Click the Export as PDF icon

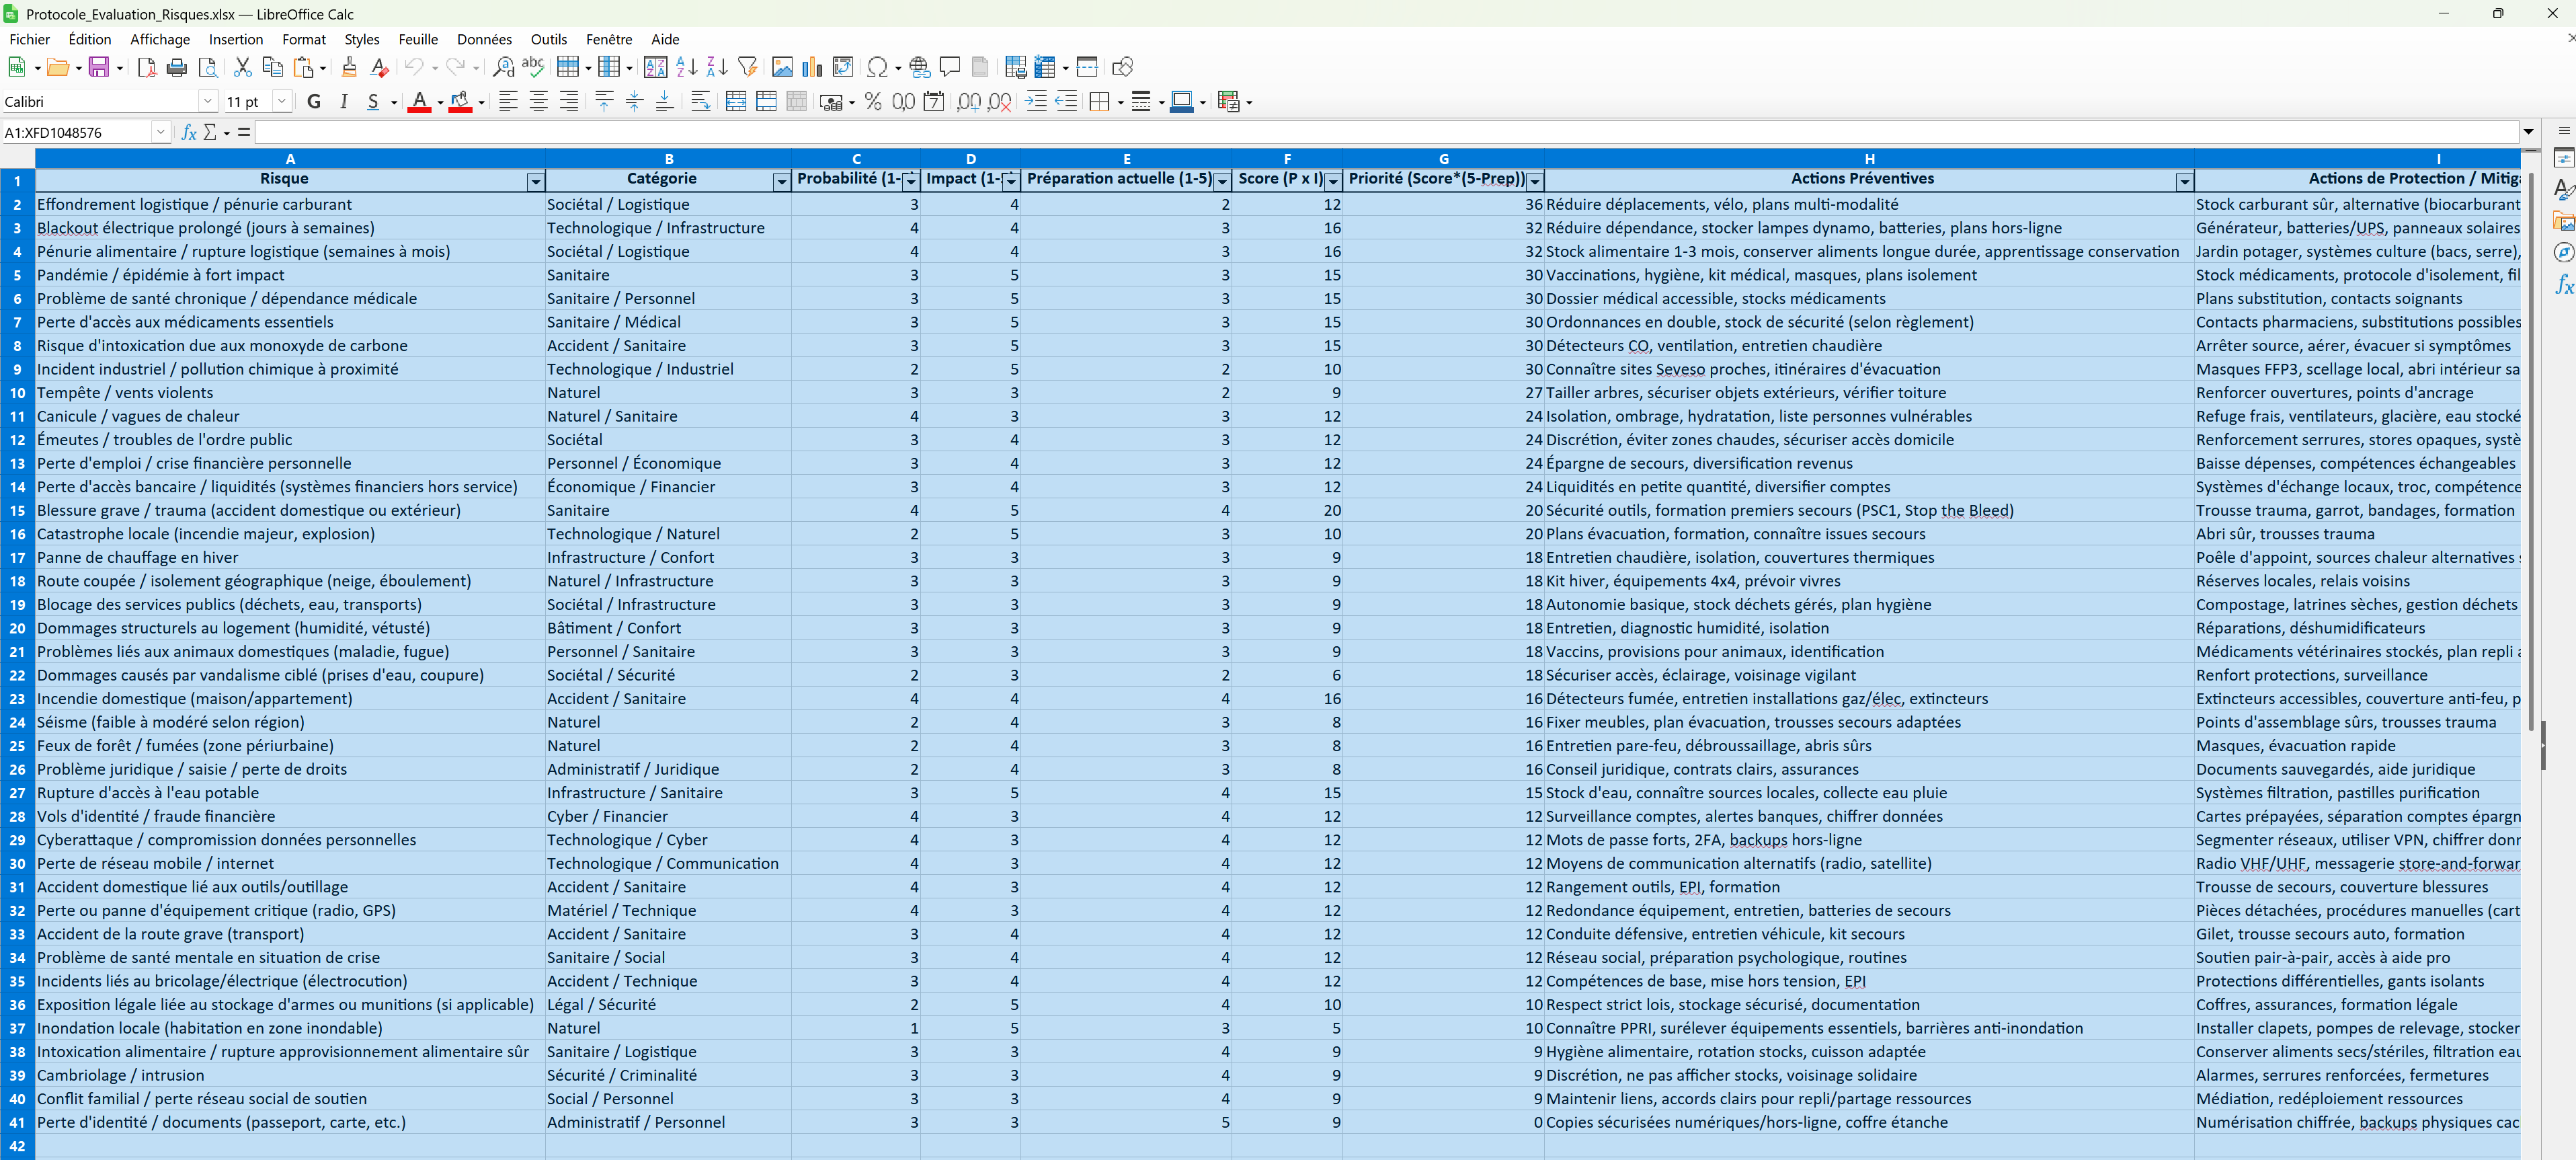pyautogui.click(x=146, y=67)
